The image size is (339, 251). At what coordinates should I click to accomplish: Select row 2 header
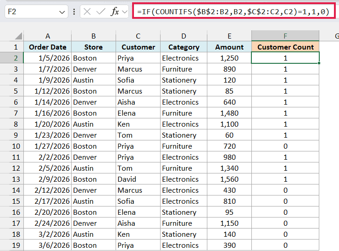11,58
